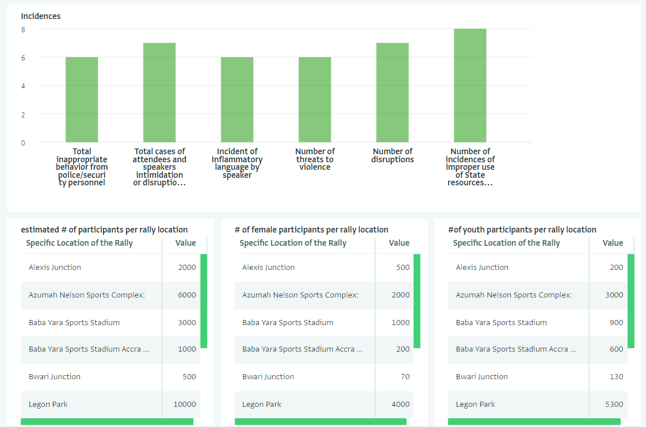646x427 pixels.
Task: Click the '# of female participants' panel title
Action: coord(311,230)
